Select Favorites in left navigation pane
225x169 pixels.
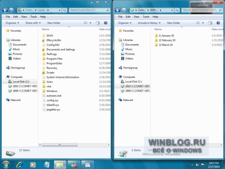[x=13, y=31]
